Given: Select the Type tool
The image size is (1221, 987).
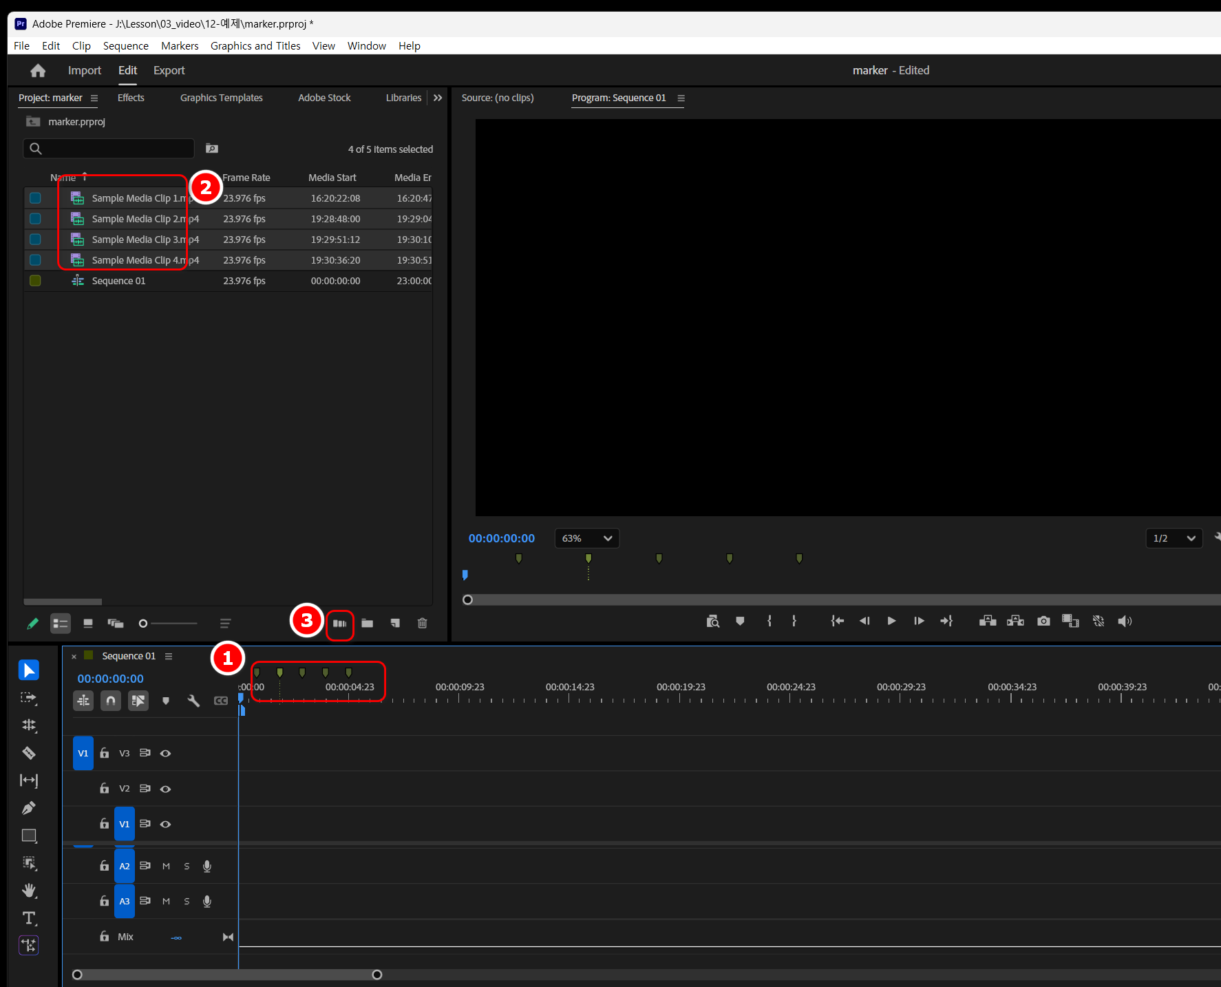Looking at the screenshot, I should [x=29, y=918].
